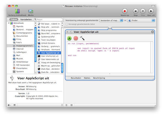
Task: Switch to the Variabelen tab
Action: [x=26, y=20]
